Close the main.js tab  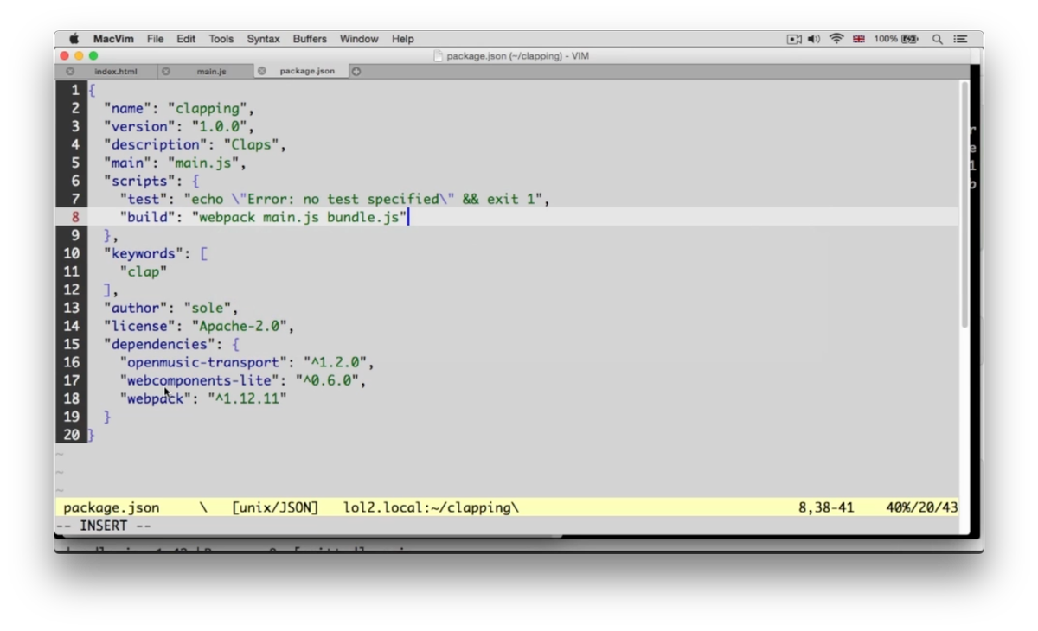click(x=166, y=71)
